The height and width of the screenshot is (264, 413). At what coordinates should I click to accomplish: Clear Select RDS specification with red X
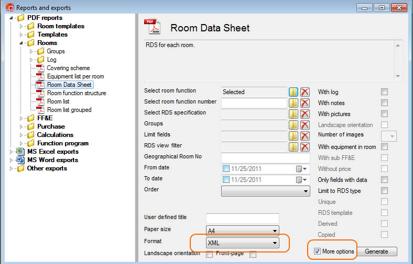coord(305,113)
